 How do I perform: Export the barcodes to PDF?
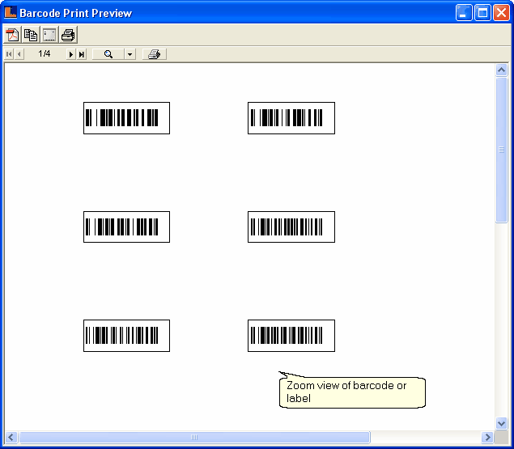(x=12, y=35)
